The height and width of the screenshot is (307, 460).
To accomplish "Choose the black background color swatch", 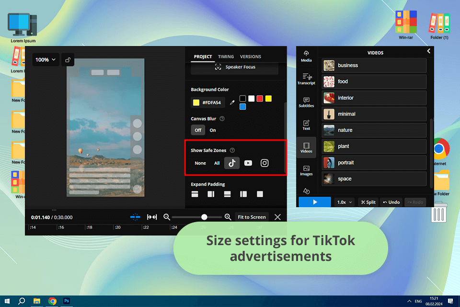I will pos(242,98).
